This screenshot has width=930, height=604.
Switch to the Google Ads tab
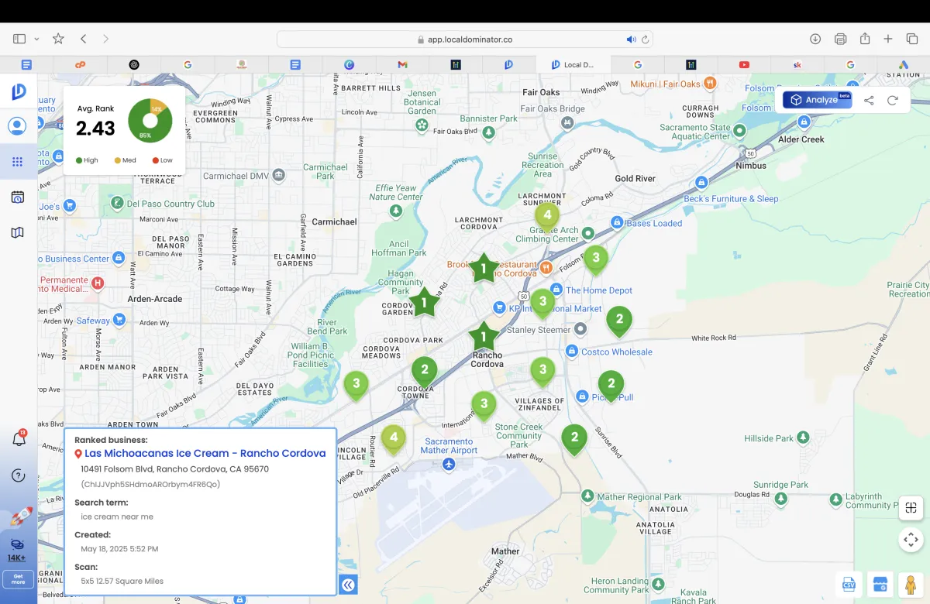(904, 65)
